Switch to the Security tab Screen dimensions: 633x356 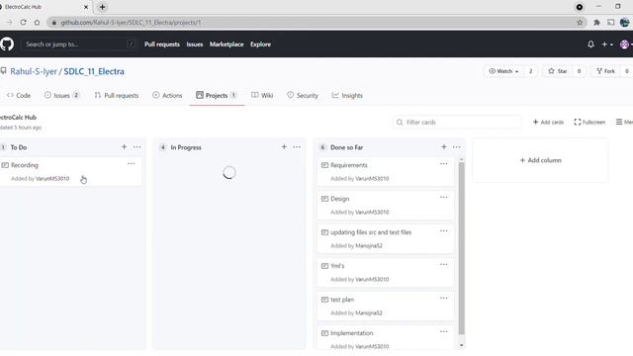pos(303,95)
